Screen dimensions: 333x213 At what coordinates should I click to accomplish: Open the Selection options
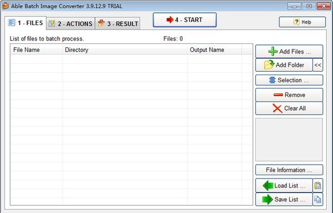[289, 80]
